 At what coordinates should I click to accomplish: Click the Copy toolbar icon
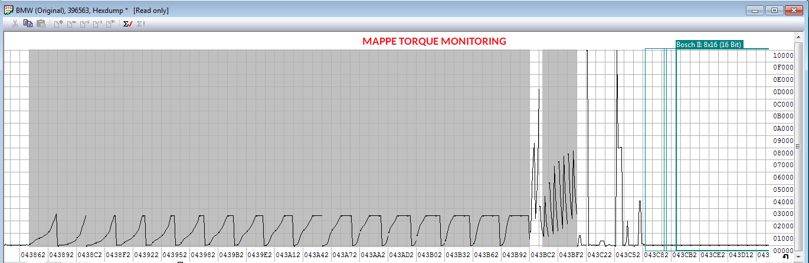pyautogui.click(x=28, y=24)
